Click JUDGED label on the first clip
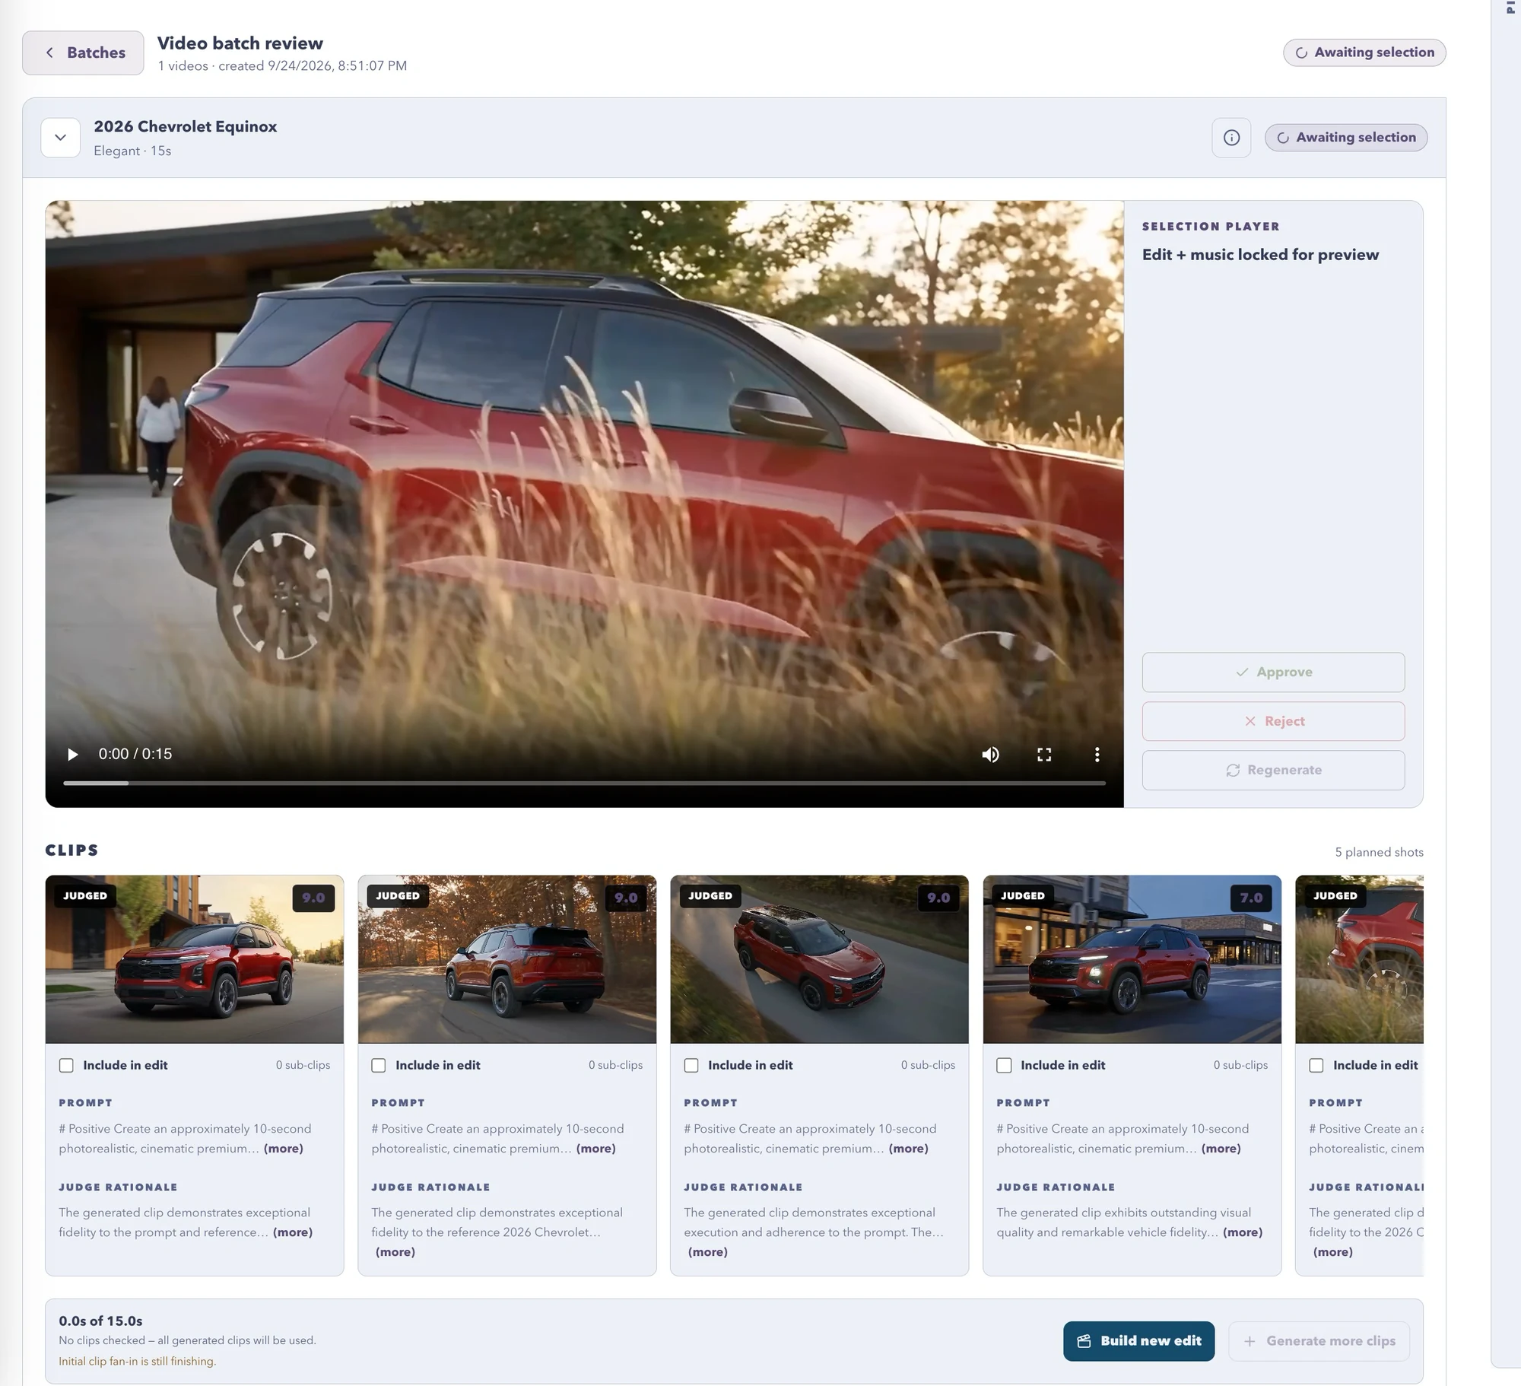The image size is (1521, 1386). (85, 895)
